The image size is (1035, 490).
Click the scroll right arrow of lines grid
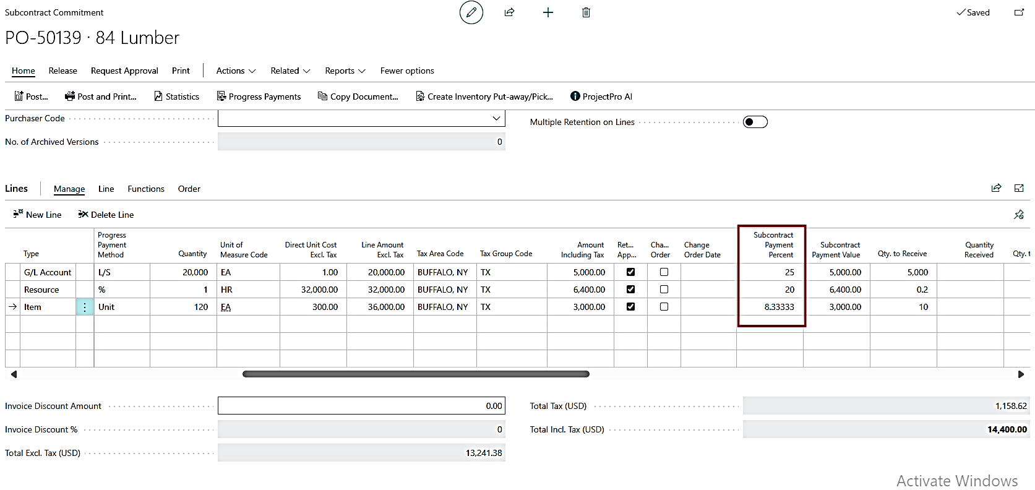tap(1021, 374)
